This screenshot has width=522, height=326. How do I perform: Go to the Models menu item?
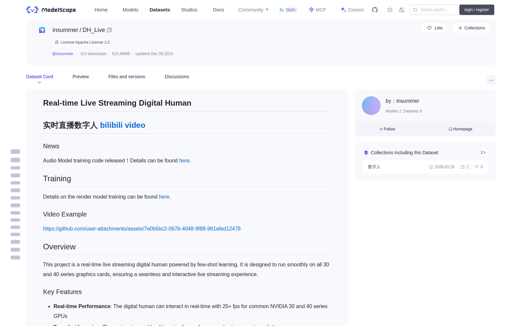tap(130, 10)
